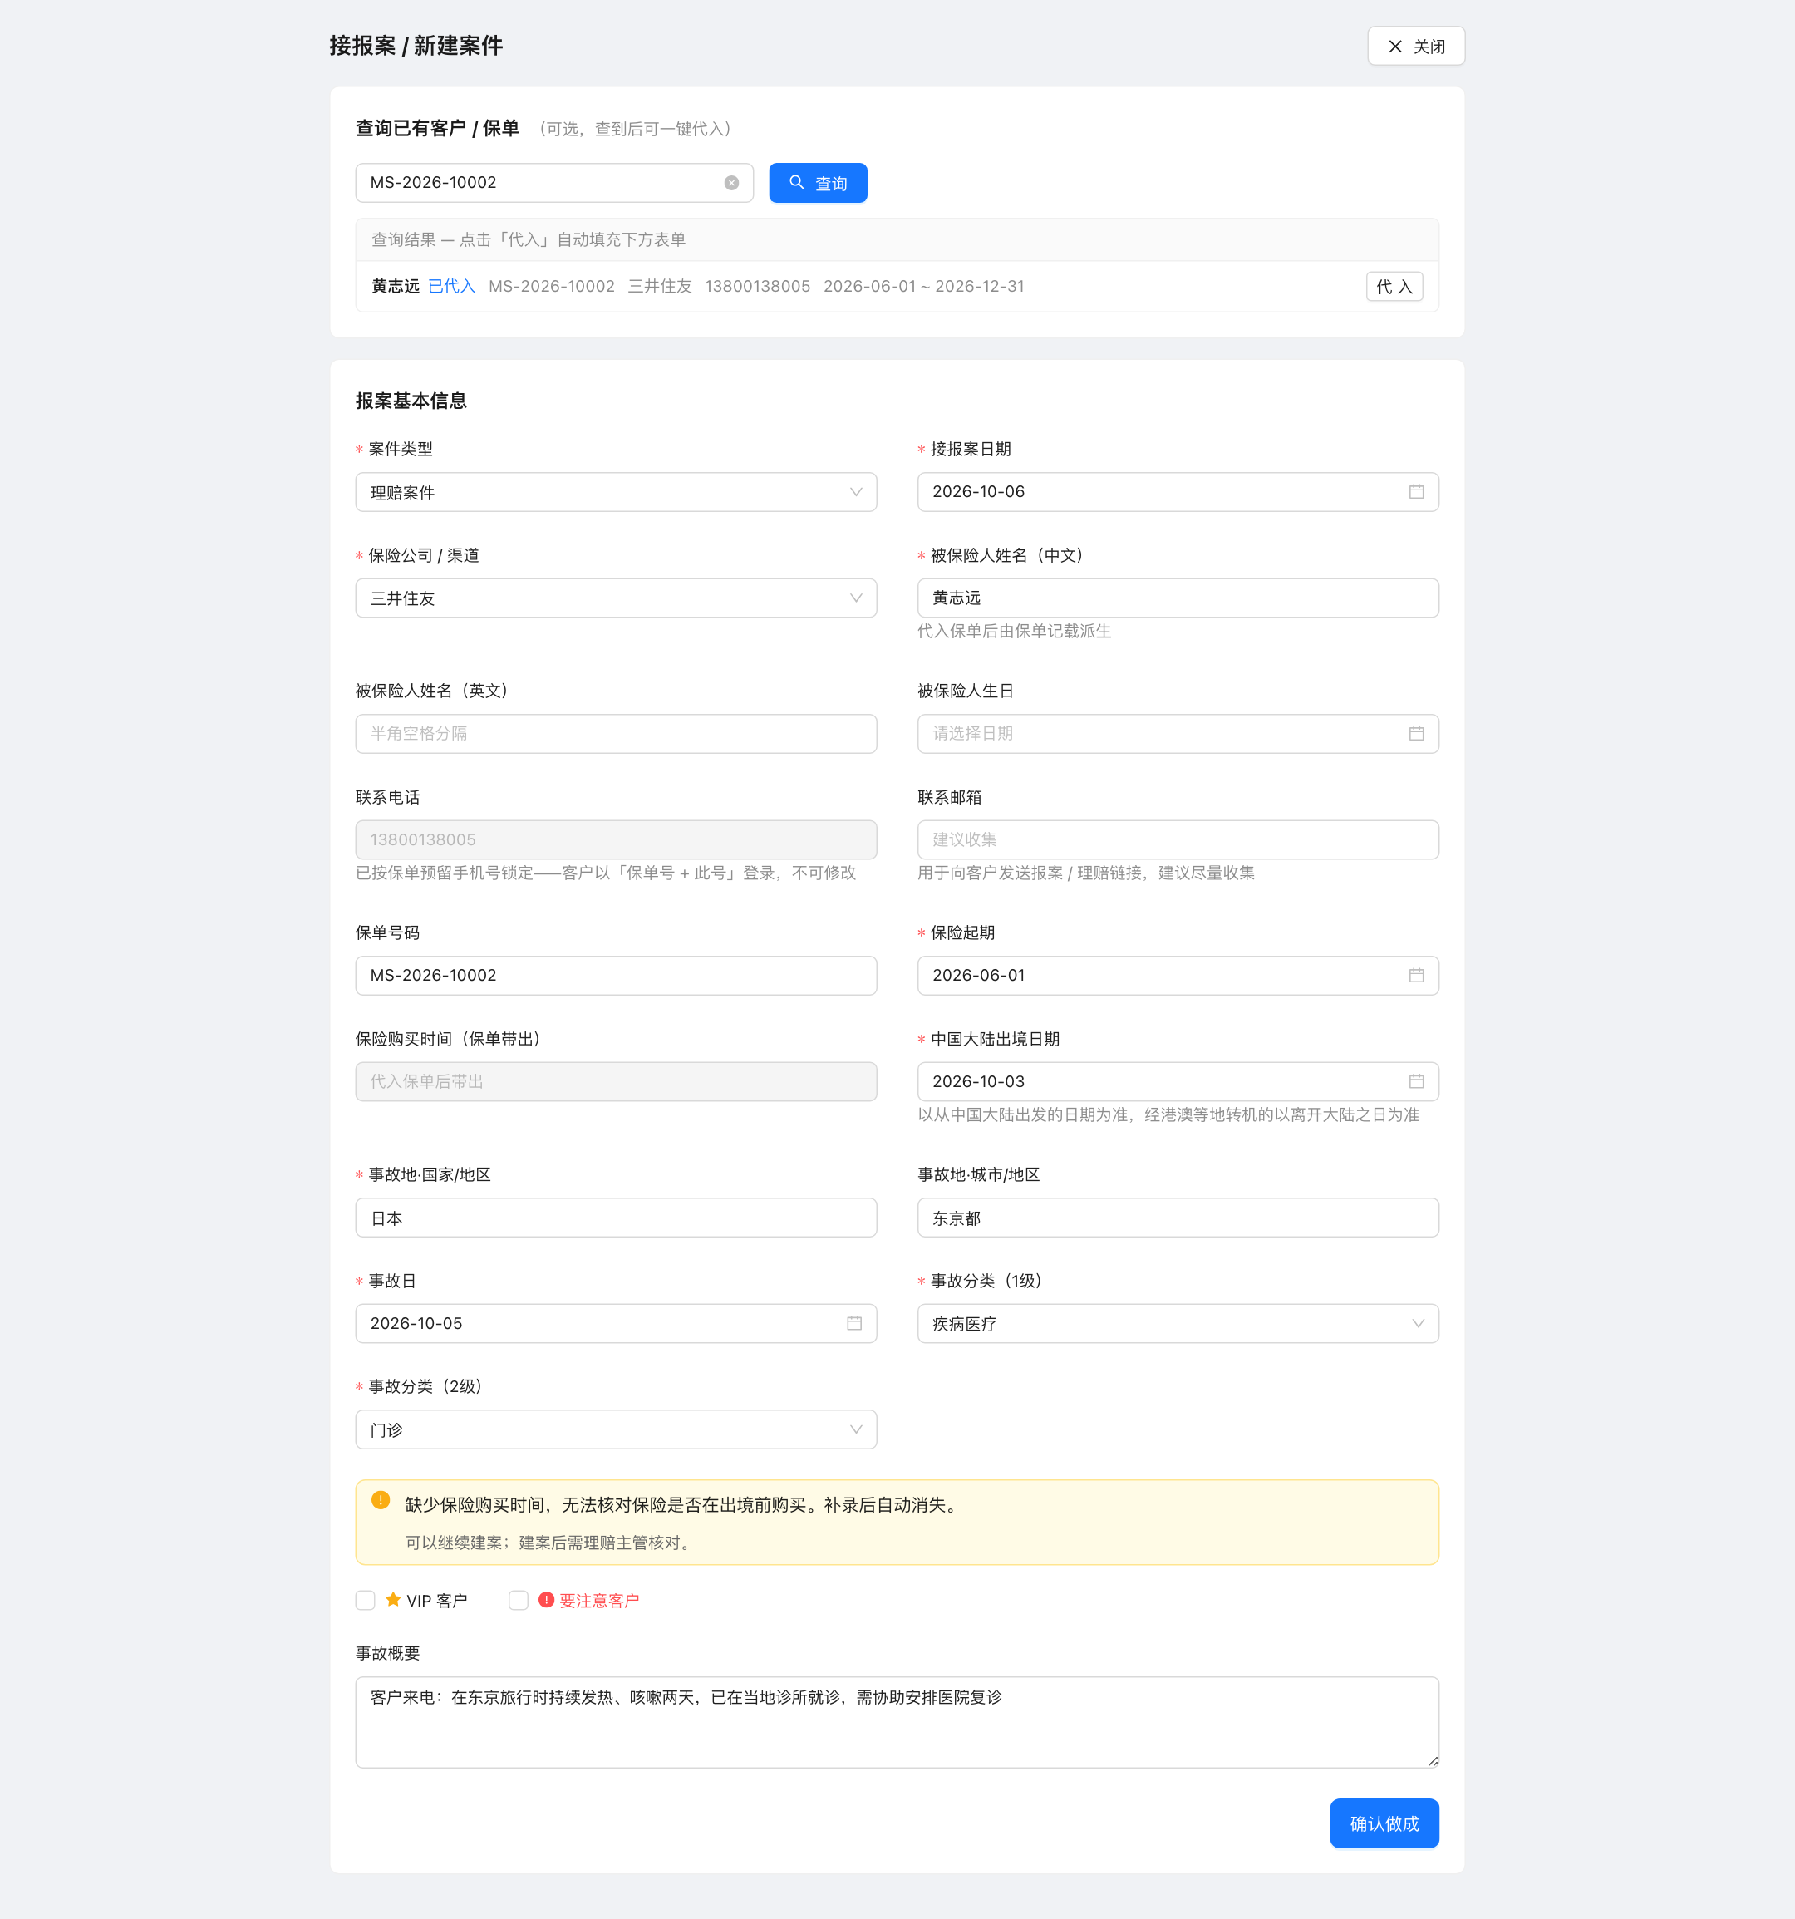This screenshot has height=1919, width=1795.
Task: Click the red alert icon for 要注意客户
Action: pyautogui.click(x=546, y=1600)
